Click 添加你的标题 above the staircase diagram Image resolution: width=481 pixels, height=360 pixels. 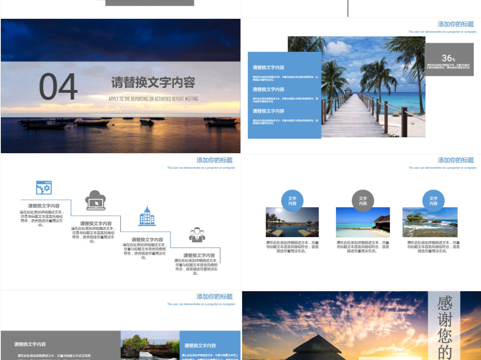tap(214, 160)
